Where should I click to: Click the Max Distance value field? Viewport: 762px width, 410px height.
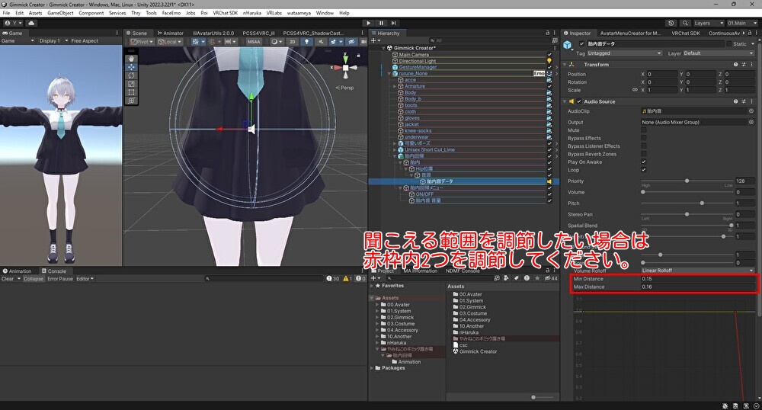[698, 287]
